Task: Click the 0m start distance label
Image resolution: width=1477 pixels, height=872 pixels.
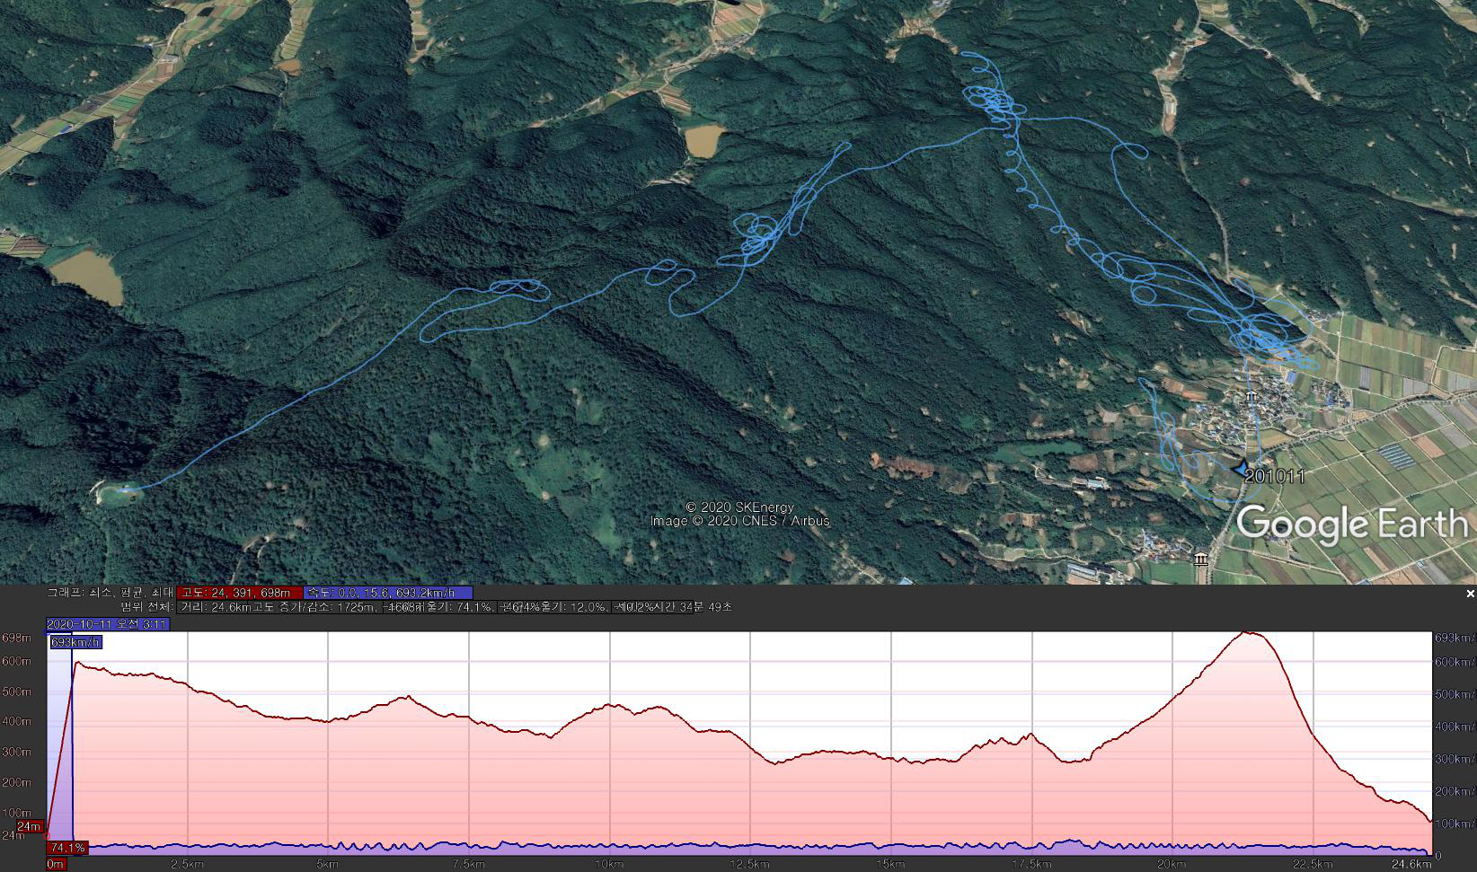Action: 56,864
